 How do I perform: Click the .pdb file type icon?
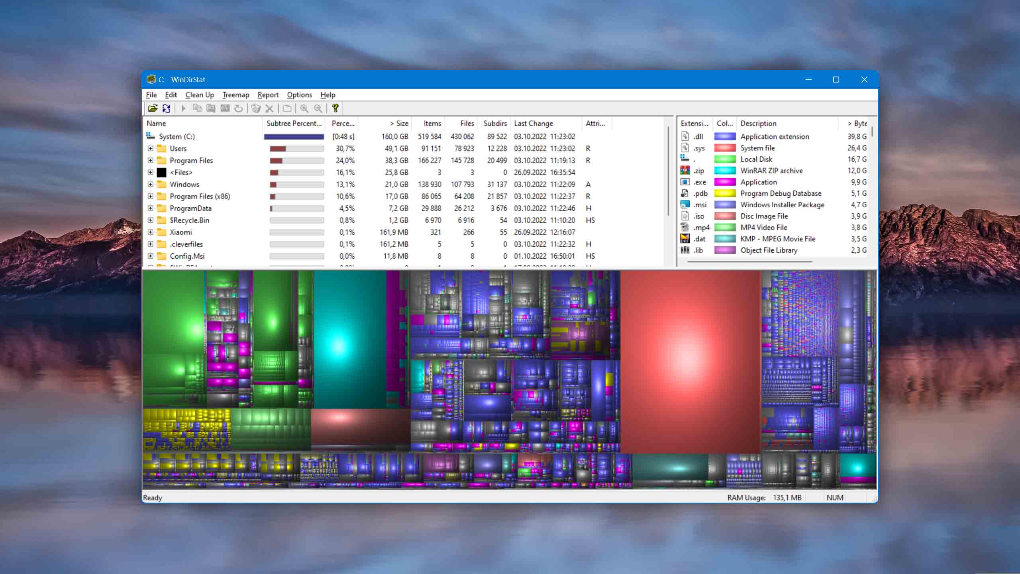pos(685,193)
